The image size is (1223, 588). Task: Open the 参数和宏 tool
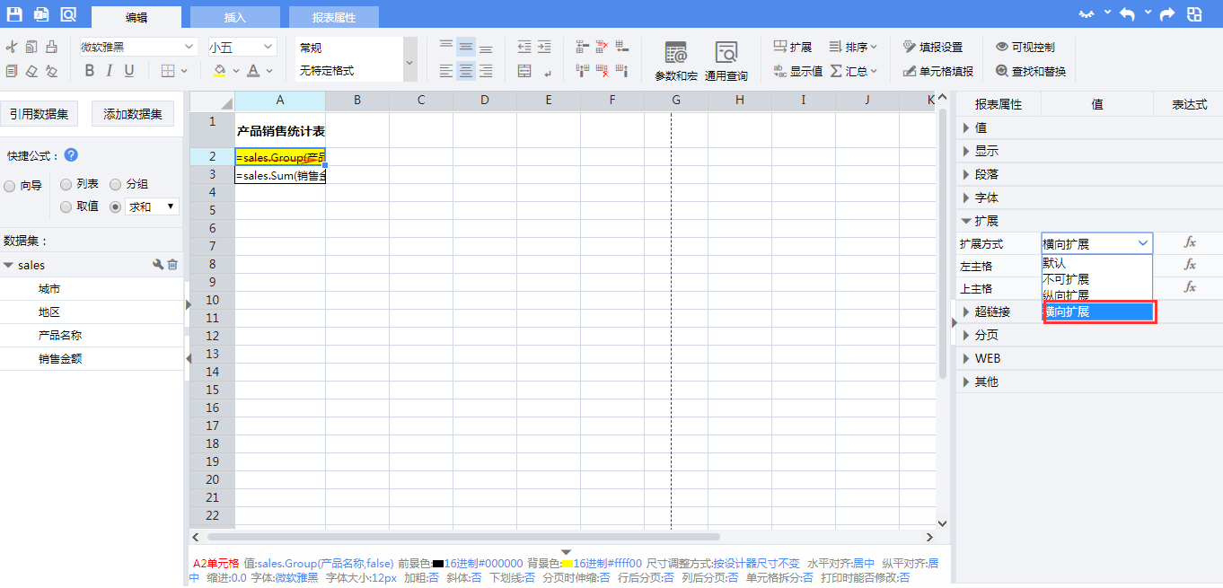(x=675, y=61)
